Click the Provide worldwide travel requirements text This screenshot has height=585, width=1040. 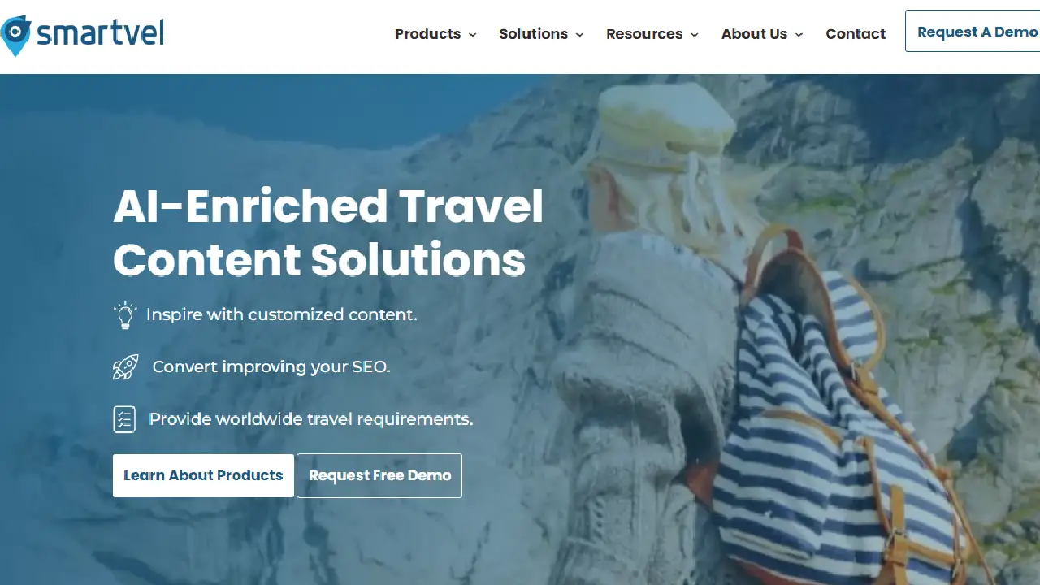[x=310, y=419]
